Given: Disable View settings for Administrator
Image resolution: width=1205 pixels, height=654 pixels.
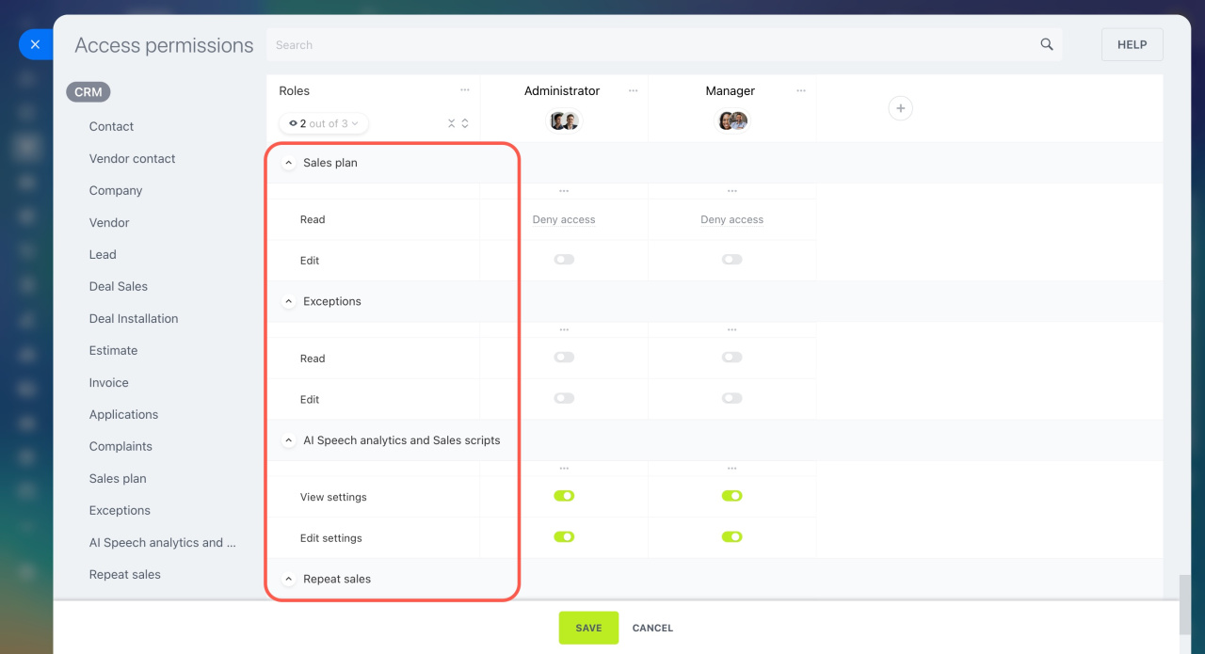Looking at the screenshot, I should [564, 496].
